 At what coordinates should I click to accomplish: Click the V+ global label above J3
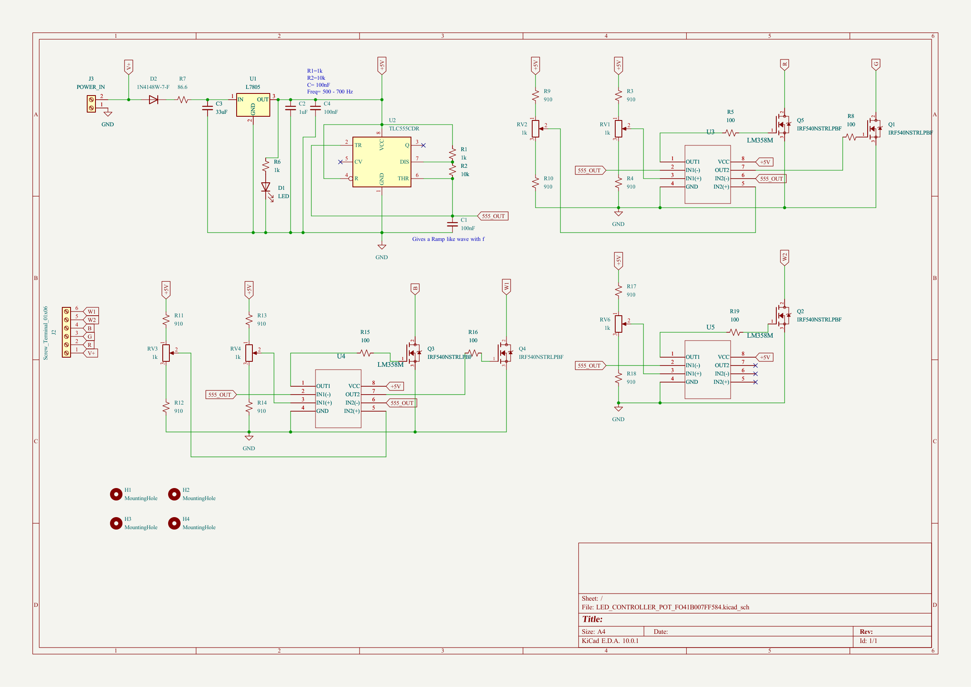click(129, 67)
